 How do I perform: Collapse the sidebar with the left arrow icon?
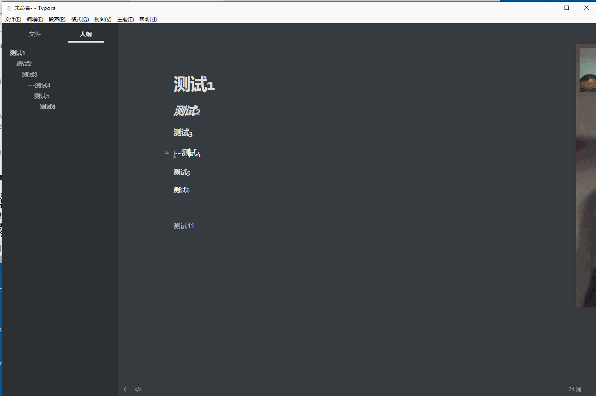point(125,389)
